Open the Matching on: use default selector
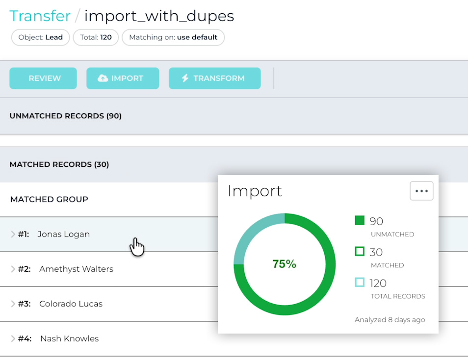Image resolution: width=468 pixels, height=363 pixels. 173,37
